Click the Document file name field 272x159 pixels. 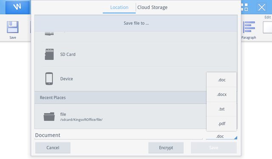coord(119,135)
